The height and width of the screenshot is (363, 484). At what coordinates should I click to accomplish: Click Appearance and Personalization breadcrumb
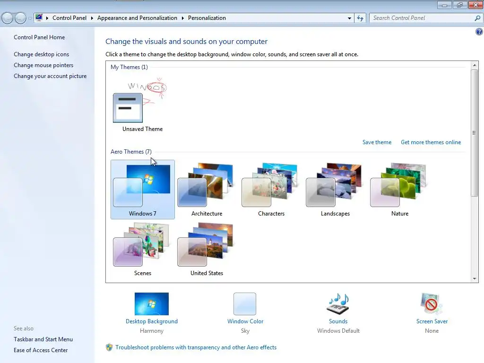click(x=137, y=18)
